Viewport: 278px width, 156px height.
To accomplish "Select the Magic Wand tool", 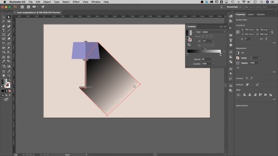I will coord(3,21).
